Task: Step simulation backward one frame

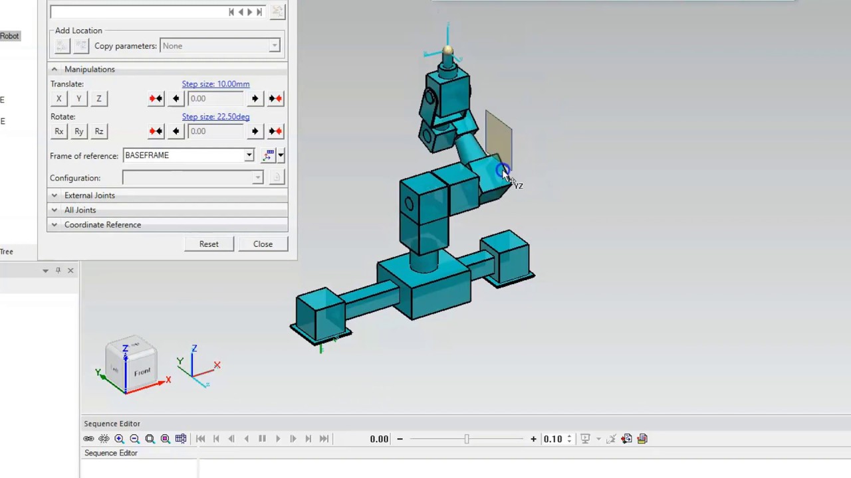Action: [231, 439]
